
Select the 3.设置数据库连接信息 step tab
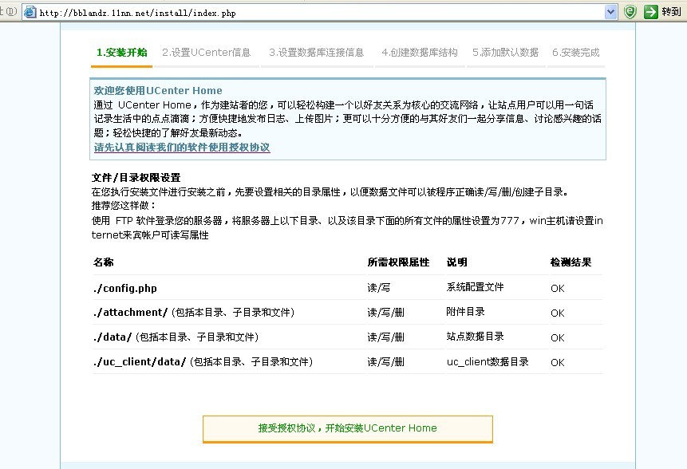(316, 53)
